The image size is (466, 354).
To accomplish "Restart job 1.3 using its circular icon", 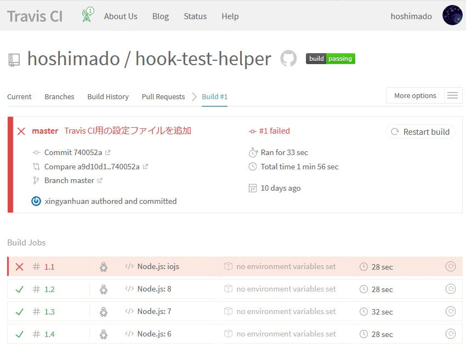I will click(451, 311).
